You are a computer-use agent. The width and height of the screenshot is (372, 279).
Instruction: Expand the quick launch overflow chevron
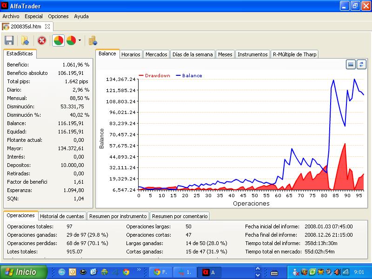click(x=139, y=270)
